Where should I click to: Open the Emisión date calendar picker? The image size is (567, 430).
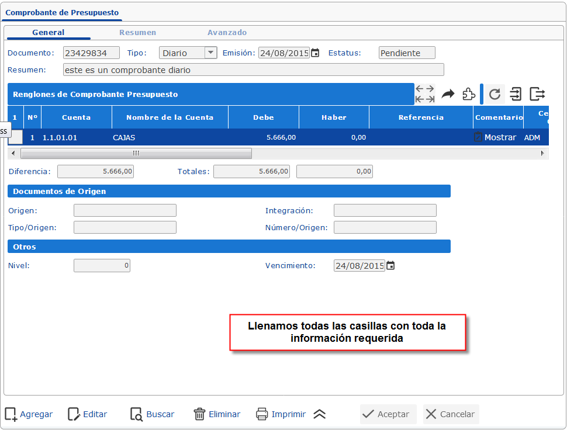(x=314, y=52)
